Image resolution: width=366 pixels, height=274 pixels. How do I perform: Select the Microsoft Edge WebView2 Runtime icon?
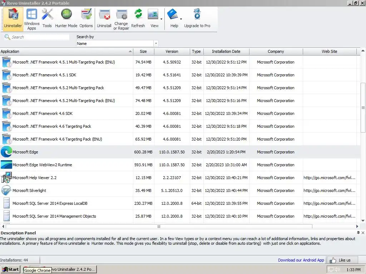pyautogui.click(x=6, y=165)
